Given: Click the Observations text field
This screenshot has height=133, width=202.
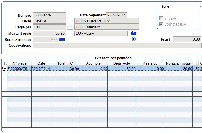Looking at the screenshot, I should (x=117, y=46).
